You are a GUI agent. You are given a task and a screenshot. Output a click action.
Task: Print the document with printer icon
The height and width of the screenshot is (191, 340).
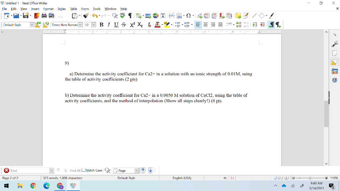click(x=44, y=16)
